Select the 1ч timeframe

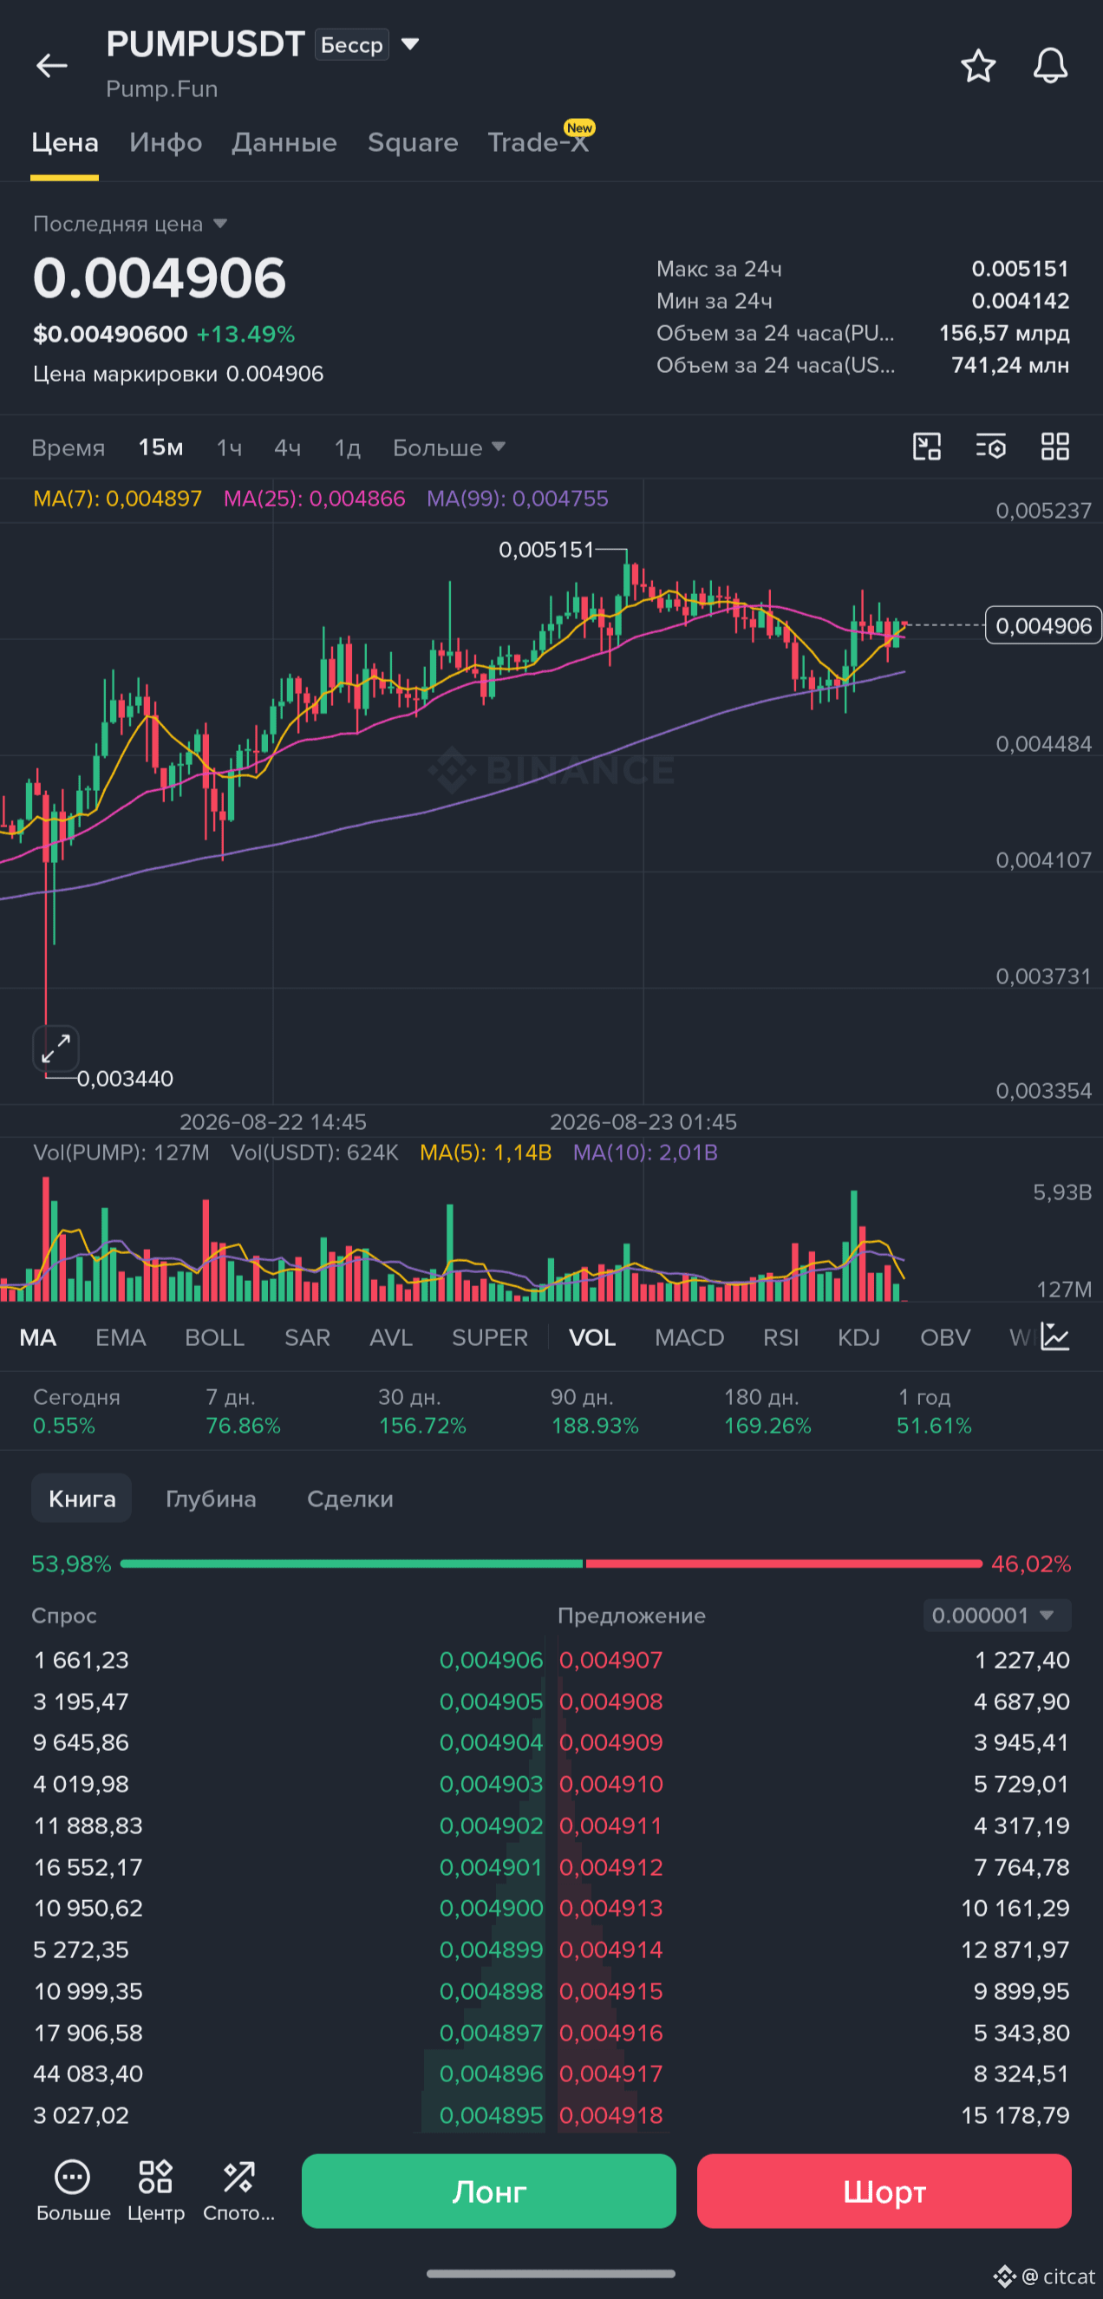[x=229, y=447]
